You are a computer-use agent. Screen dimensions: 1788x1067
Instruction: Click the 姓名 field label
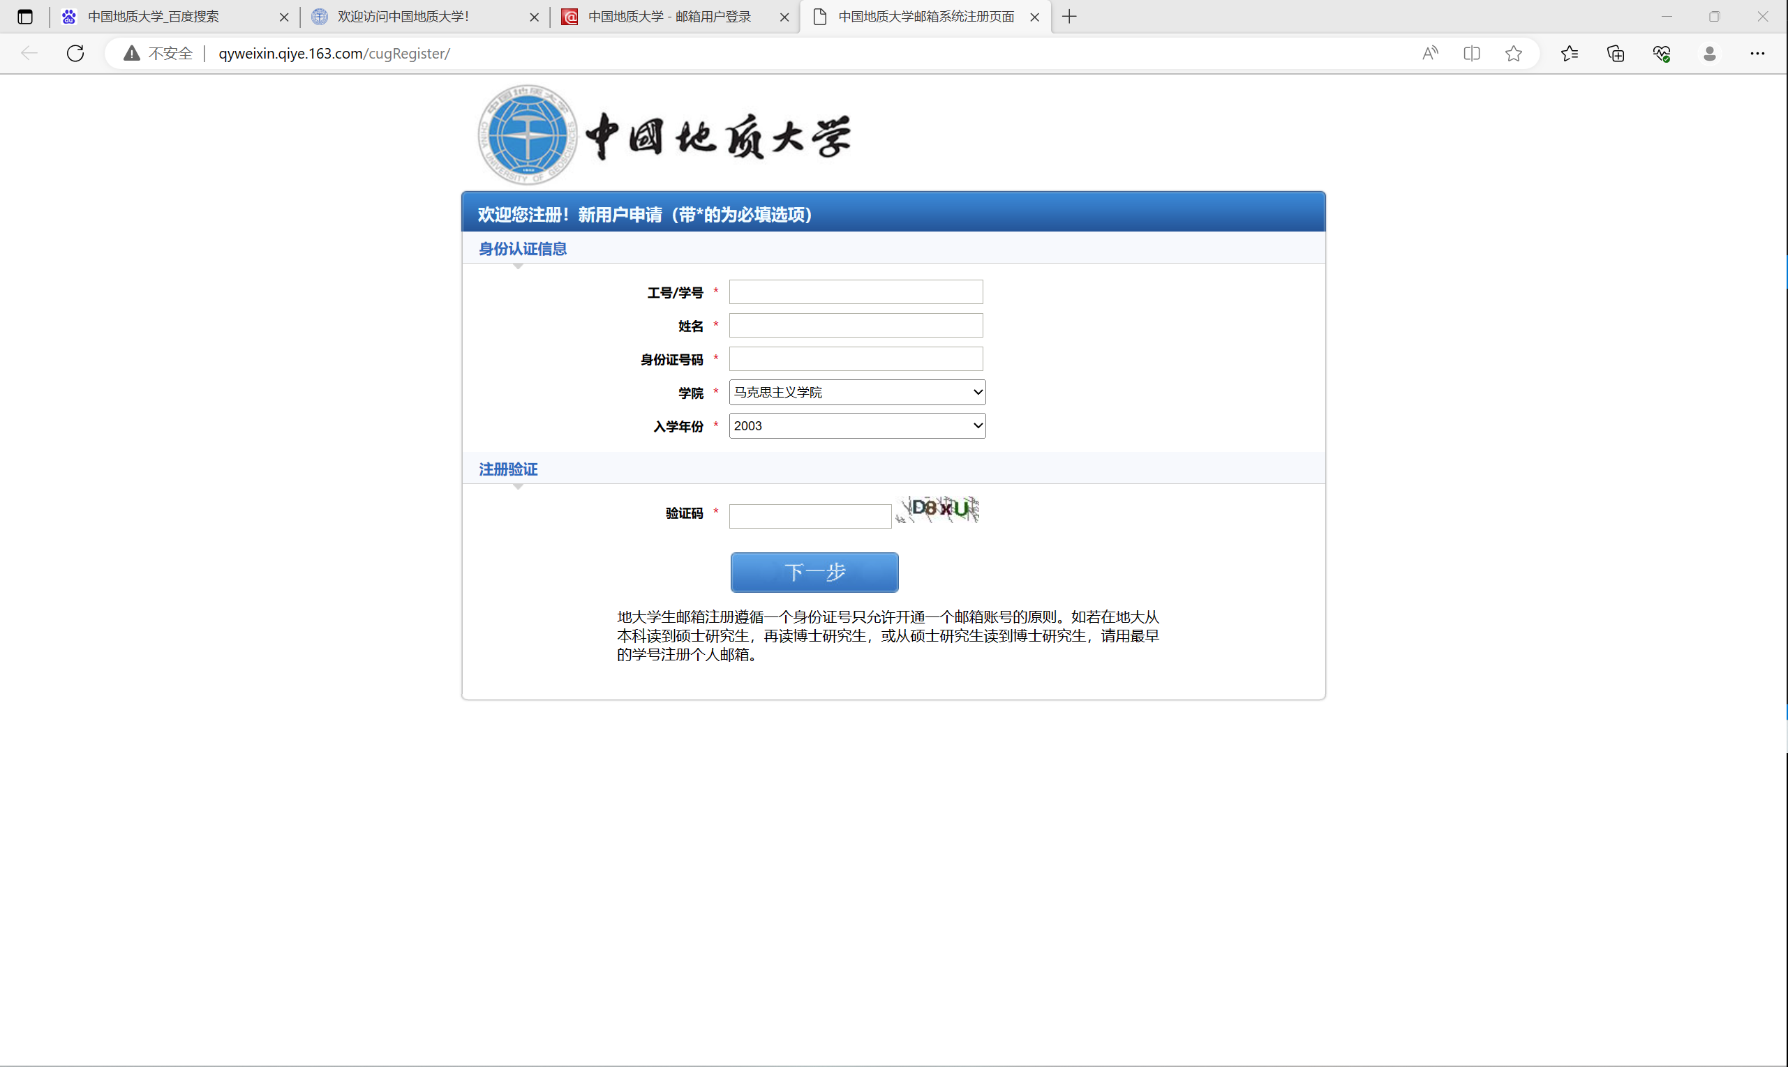691,326
